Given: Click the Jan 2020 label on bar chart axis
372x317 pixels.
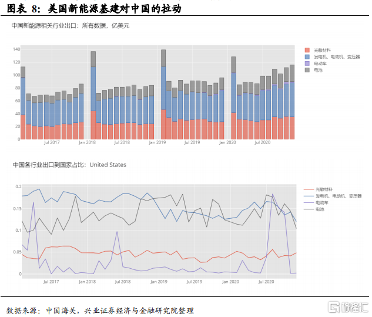Looking at the screenshot, I should 227,142.
